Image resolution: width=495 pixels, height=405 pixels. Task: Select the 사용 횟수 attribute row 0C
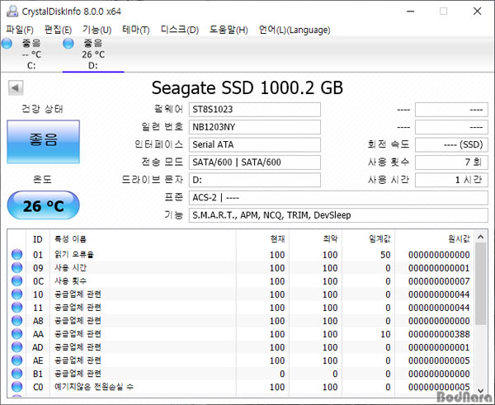coord(241,281)
